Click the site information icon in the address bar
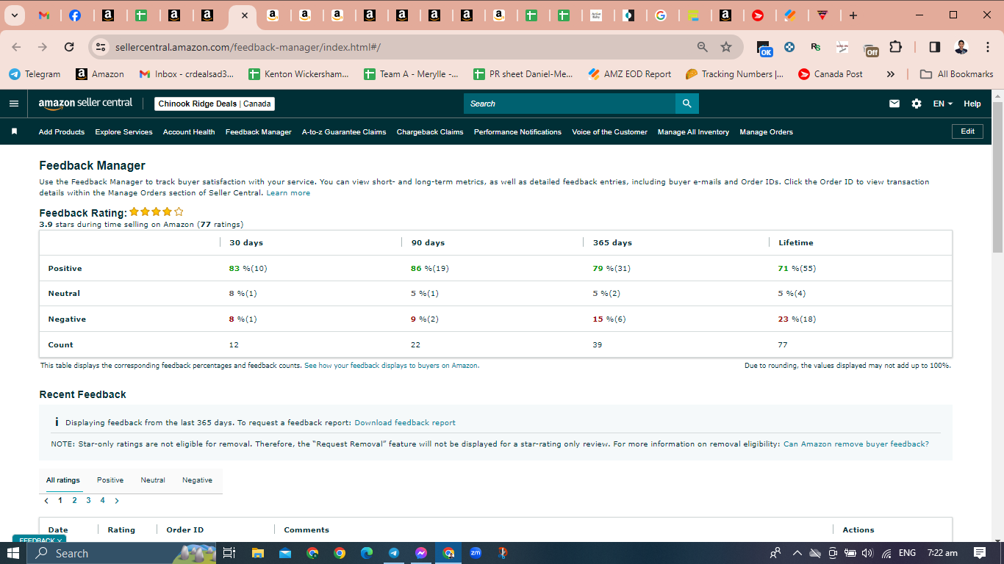 (101, 47)
